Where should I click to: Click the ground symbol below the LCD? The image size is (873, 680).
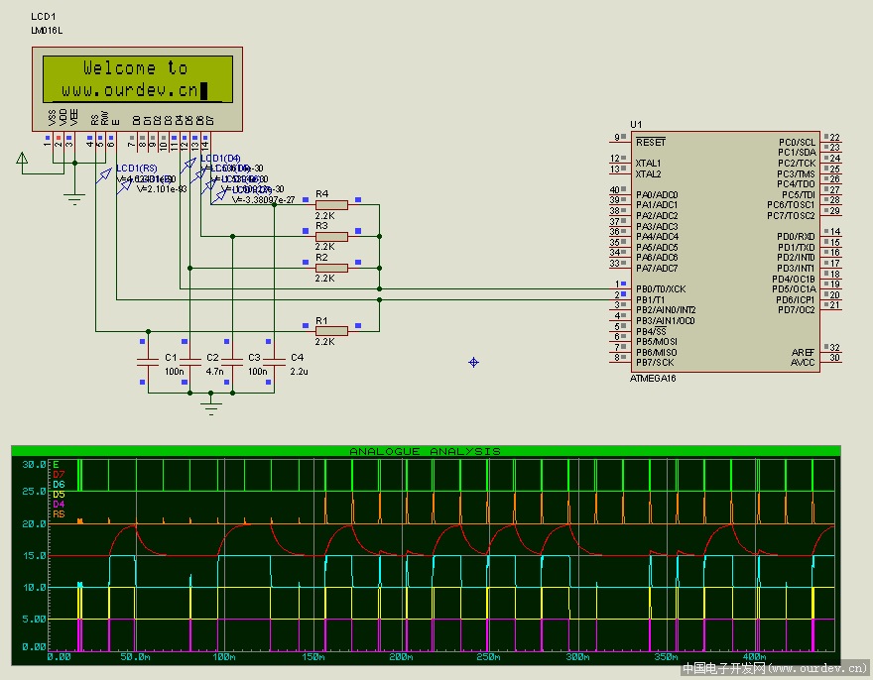[73, 196]
